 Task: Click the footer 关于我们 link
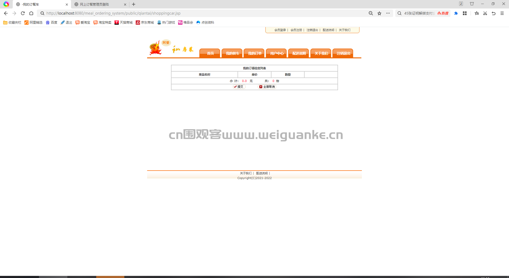[246, 173]
